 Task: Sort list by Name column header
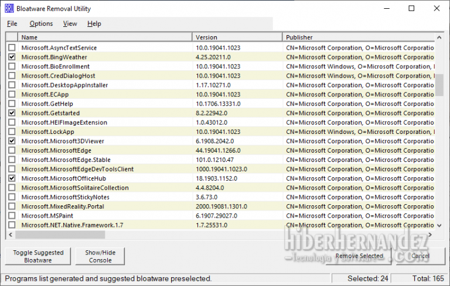(105, 37)
